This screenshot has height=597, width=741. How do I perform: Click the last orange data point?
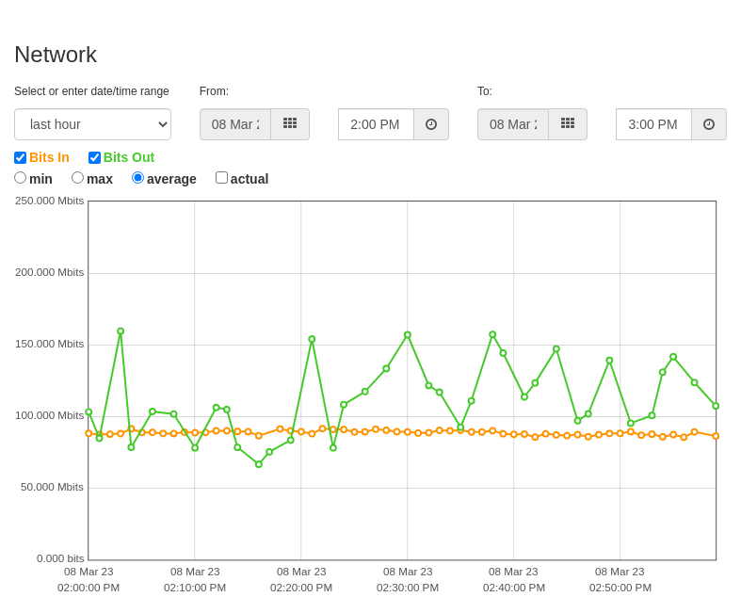coord(716,436)
